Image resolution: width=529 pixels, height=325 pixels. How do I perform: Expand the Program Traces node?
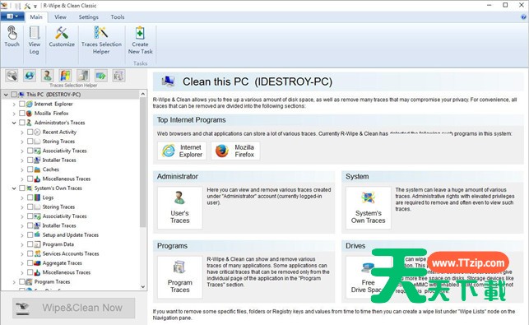click(x=14, y=281)
